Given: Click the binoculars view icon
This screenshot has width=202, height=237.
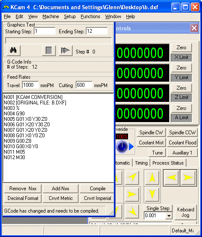Looking at the screenshot, I should 13,51.
